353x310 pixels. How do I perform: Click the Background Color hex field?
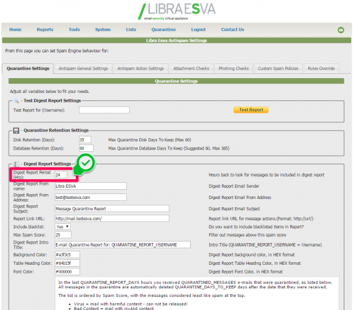(x=67, y=255)
